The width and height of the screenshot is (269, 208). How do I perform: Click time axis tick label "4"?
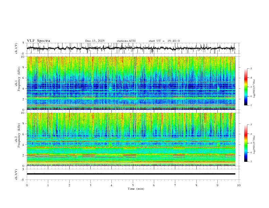pyautogui.click(x=111, y=185)
